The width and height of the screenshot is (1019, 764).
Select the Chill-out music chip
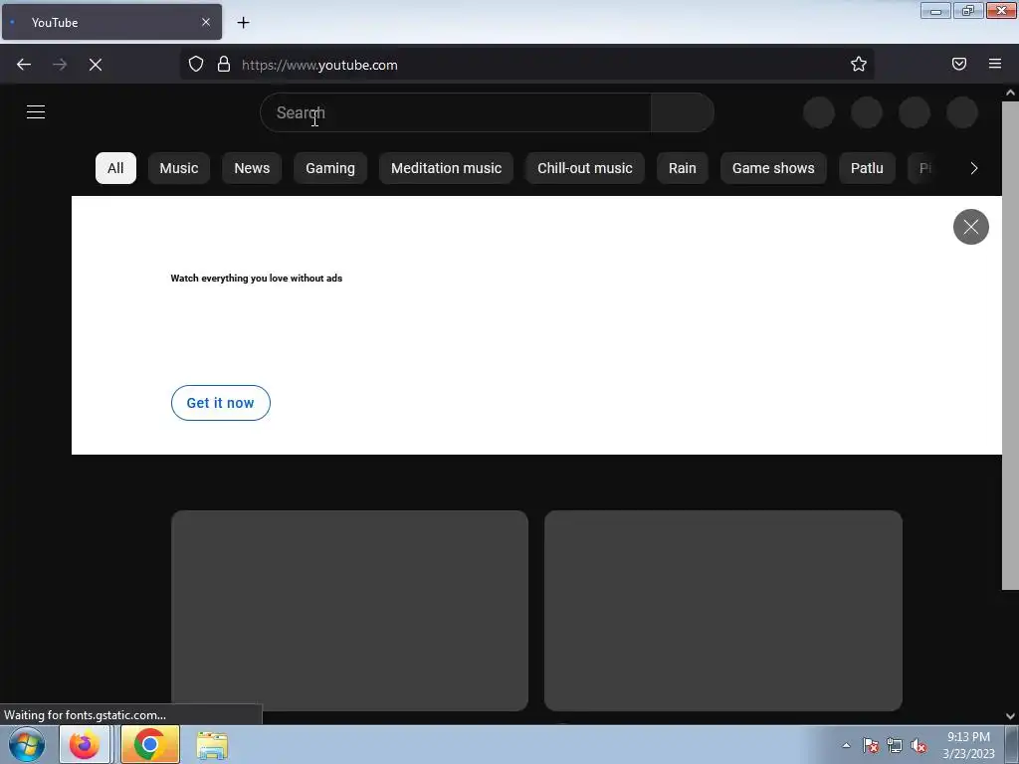[585, 168]
